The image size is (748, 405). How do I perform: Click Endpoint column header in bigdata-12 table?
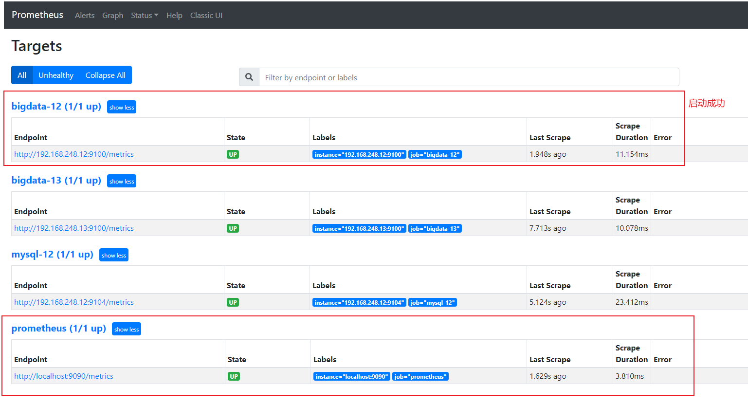[31, 137]
